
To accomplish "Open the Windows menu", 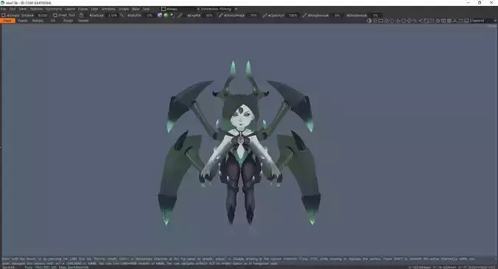I will [x=108, y=9].
